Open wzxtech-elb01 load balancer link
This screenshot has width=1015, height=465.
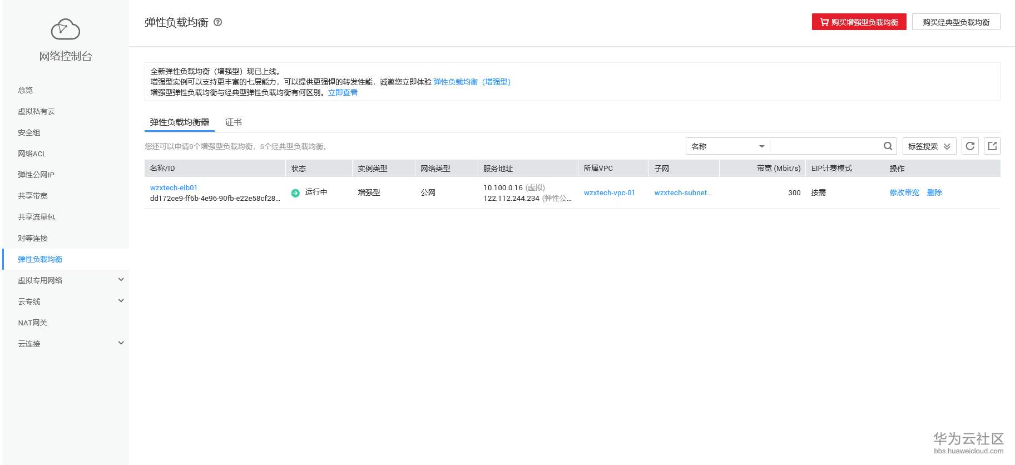174,187
